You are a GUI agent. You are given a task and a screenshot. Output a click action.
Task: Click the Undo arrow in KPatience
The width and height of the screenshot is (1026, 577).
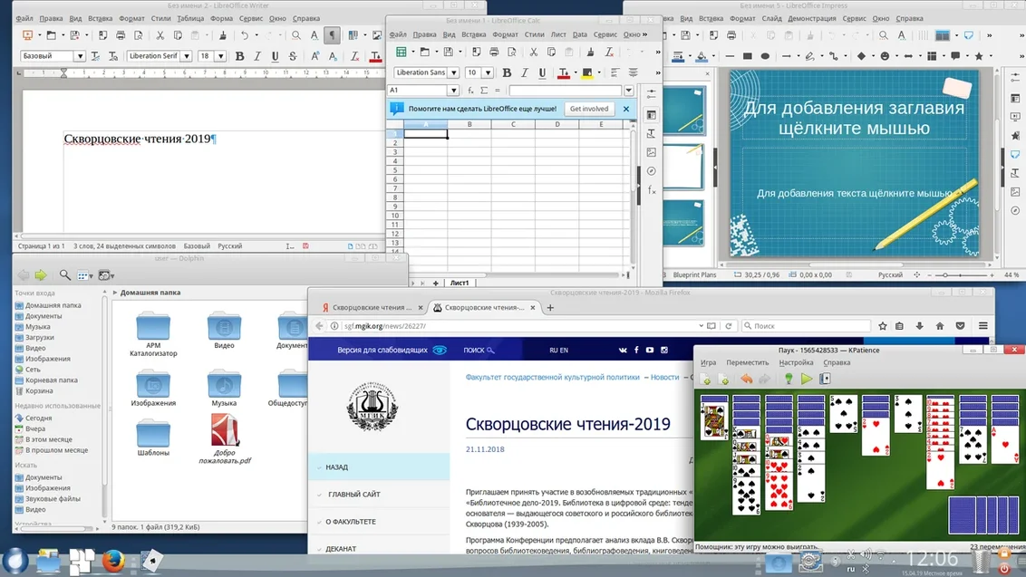point(747,379)
